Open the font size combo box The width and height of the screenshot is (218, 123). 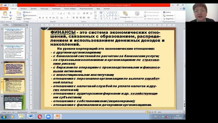(x=56, y=13)
